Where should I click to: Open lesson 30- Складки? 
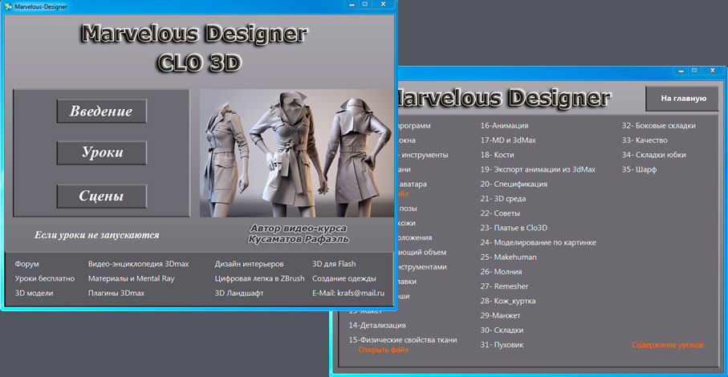tap(502, 330)
